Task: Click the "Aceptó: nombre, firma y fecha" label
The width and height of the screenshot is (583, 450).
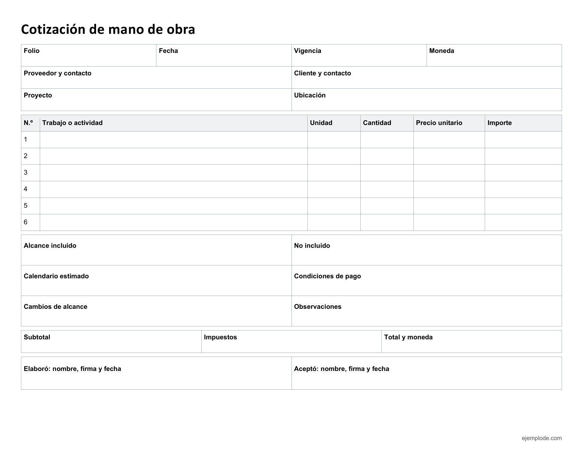Action: click(x=342, y=369)
